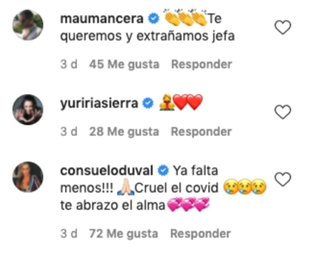Go to the consueloduval username link

click(107, 171)
